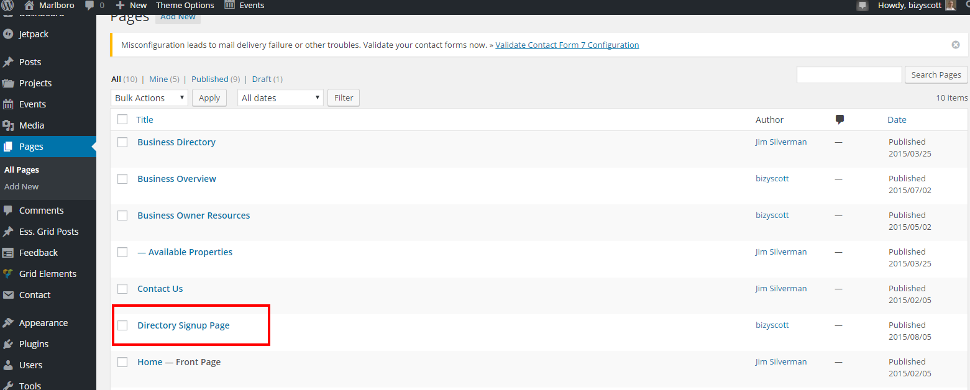
Task: Click Add New button beside Pages heading
Action: [x=178, y=17]
